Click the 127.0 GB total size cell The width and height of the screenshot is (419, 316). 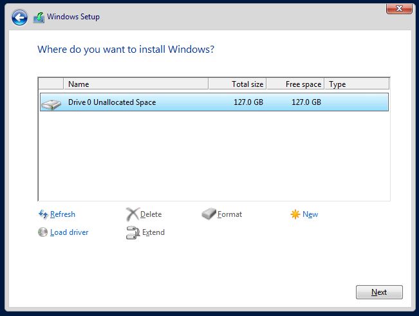click(x=248, y=102)
